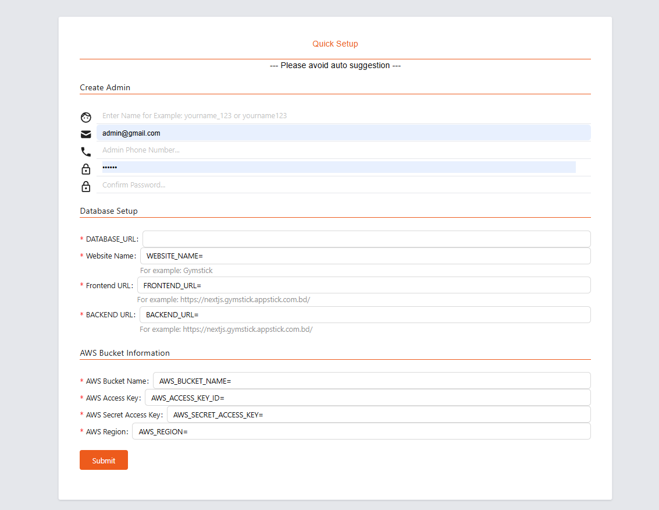Focus the BACKEND URL input field
This screenshot has height=510, width=659.
(x=365, y=315)
